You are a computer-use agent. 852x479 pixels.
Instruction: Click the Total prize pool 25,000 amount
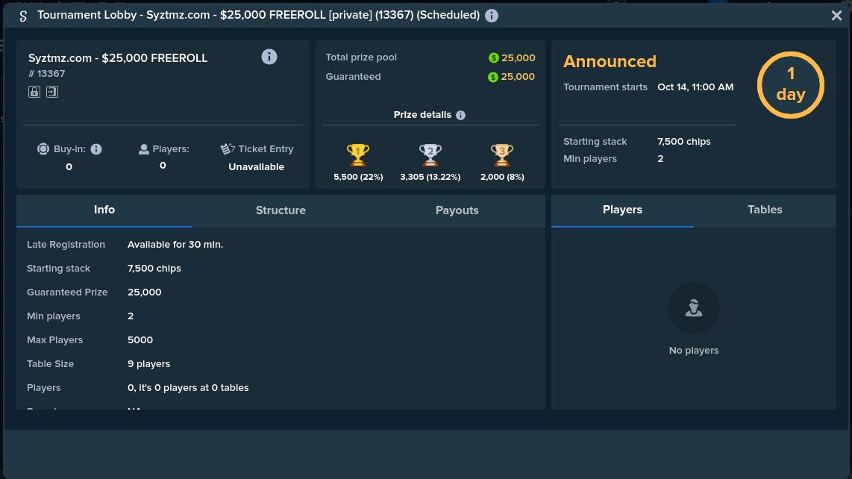pos(518,57)
